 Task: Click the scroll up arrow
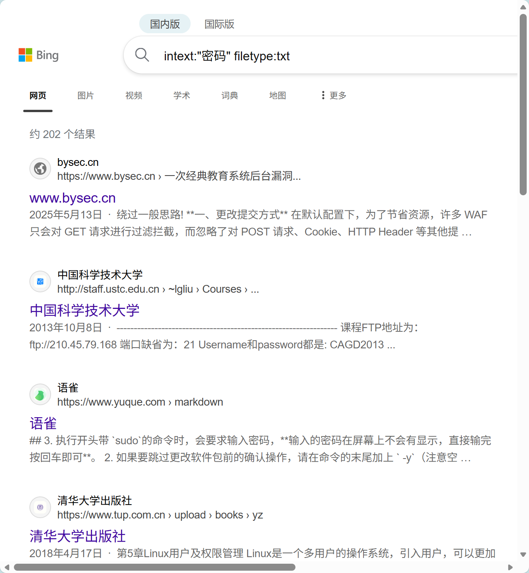pos(523,7)
